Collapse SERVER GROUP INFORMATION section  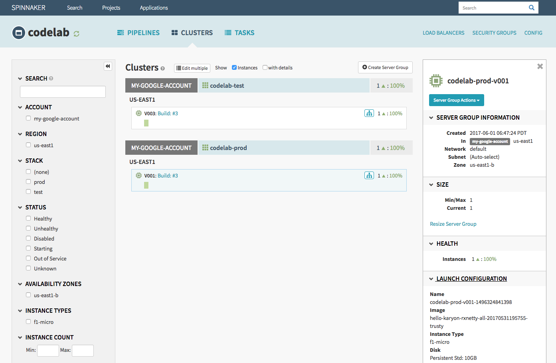(431, 118)
